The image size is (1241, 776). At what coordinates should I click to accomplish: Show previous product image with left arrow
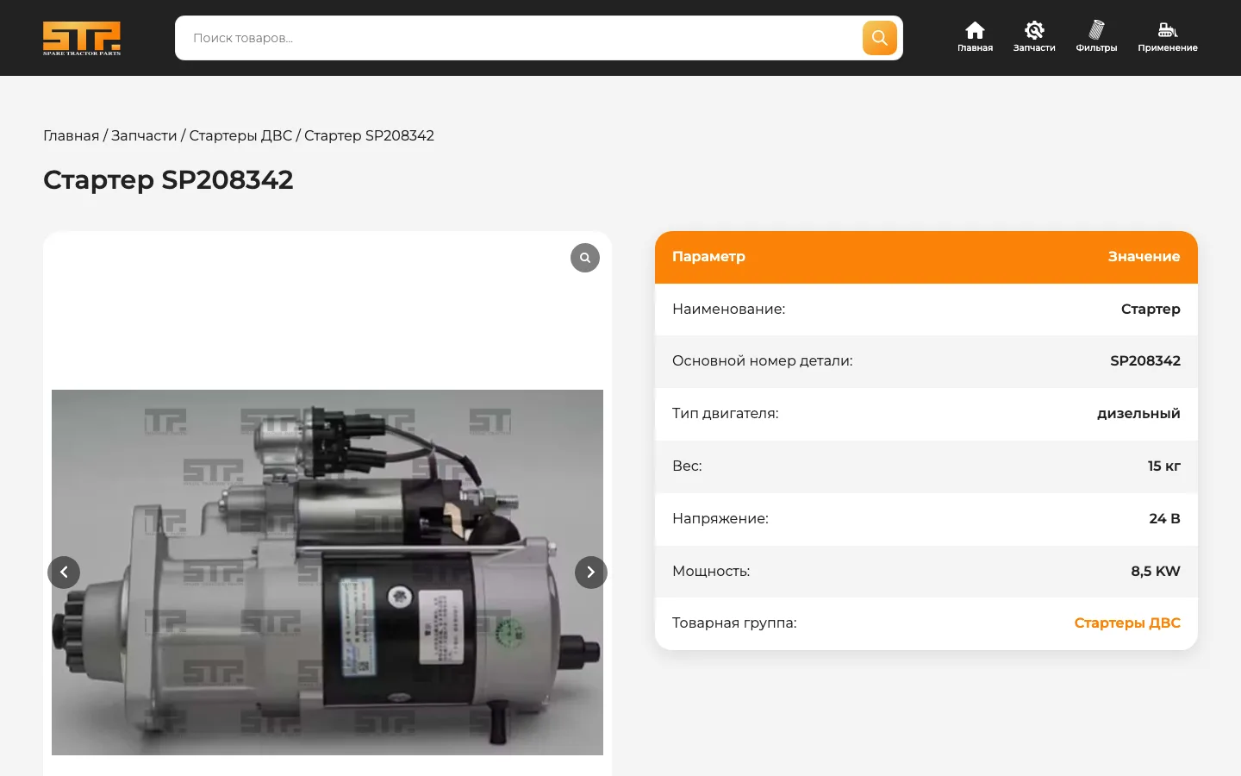[x=64, y=573]
